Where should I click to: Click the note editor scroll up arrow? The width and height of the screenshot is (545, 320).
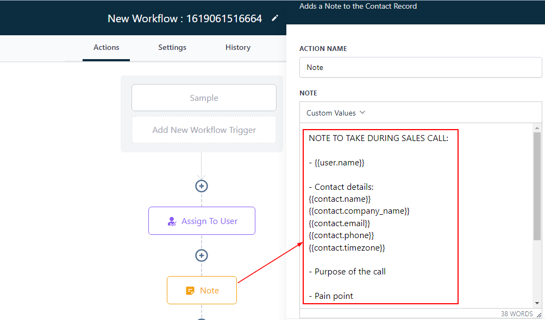(x=537, y=128)
